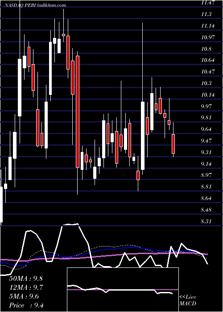Click the '50MA : 9.8' readout
Image resolution: width=223 pixels, height=312 pixels.
[26, 279]
